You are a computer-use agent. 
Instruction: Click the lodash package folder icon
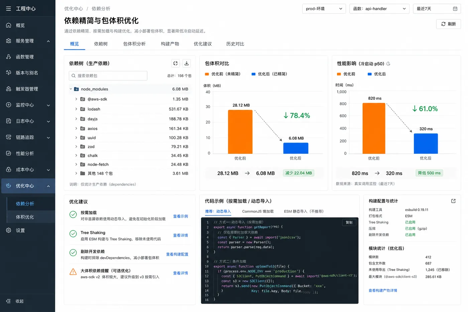point(83,109)
